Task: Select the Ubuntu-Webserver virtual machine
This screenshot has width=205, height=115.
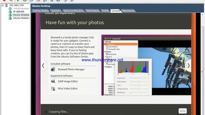Action: click(x=21, y=18)
